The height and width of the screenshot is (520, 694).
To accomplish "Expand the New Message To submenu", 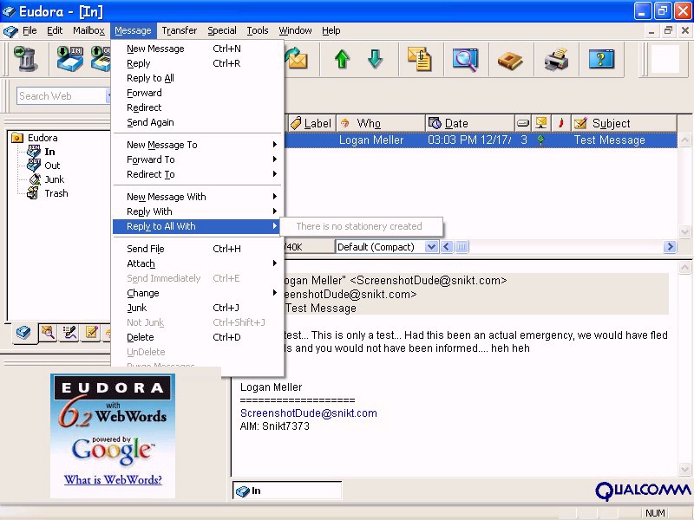I will coord(199,145).
